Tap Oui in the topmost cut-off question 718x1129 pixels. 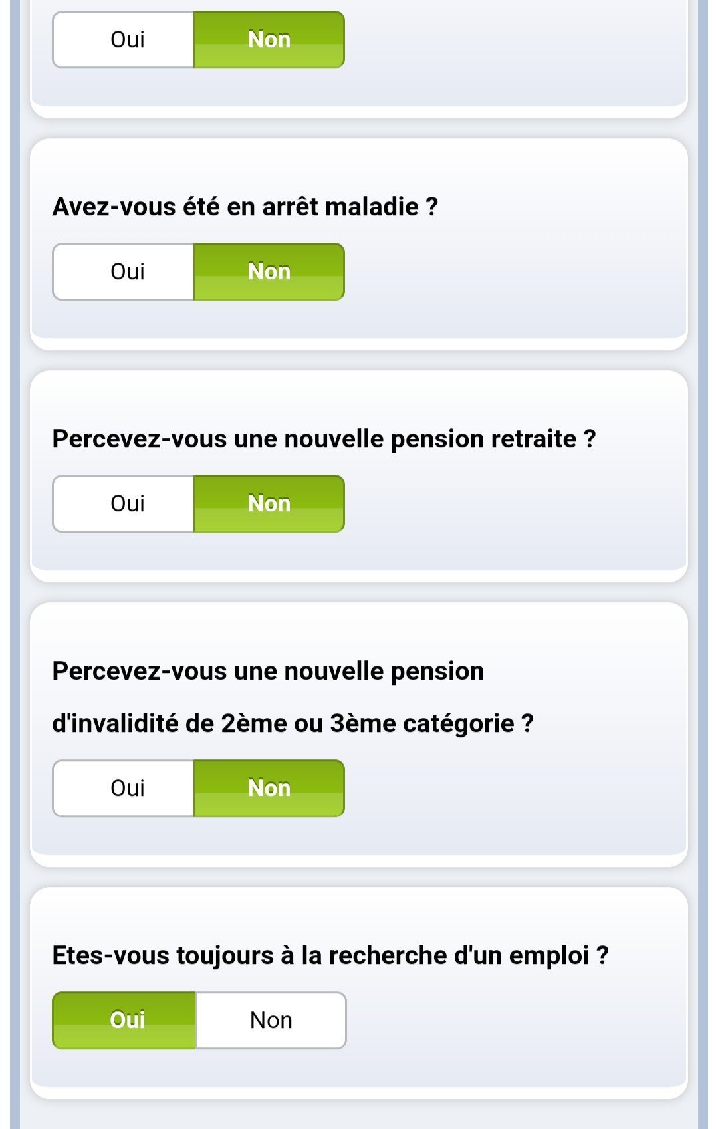click(124, 39)
